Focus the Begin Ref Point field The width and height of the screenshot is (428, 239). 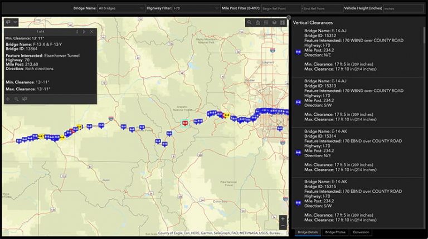pyautogui.click(x=281, y=8)
